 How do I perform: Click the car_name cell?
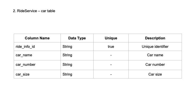pos(37,55)
